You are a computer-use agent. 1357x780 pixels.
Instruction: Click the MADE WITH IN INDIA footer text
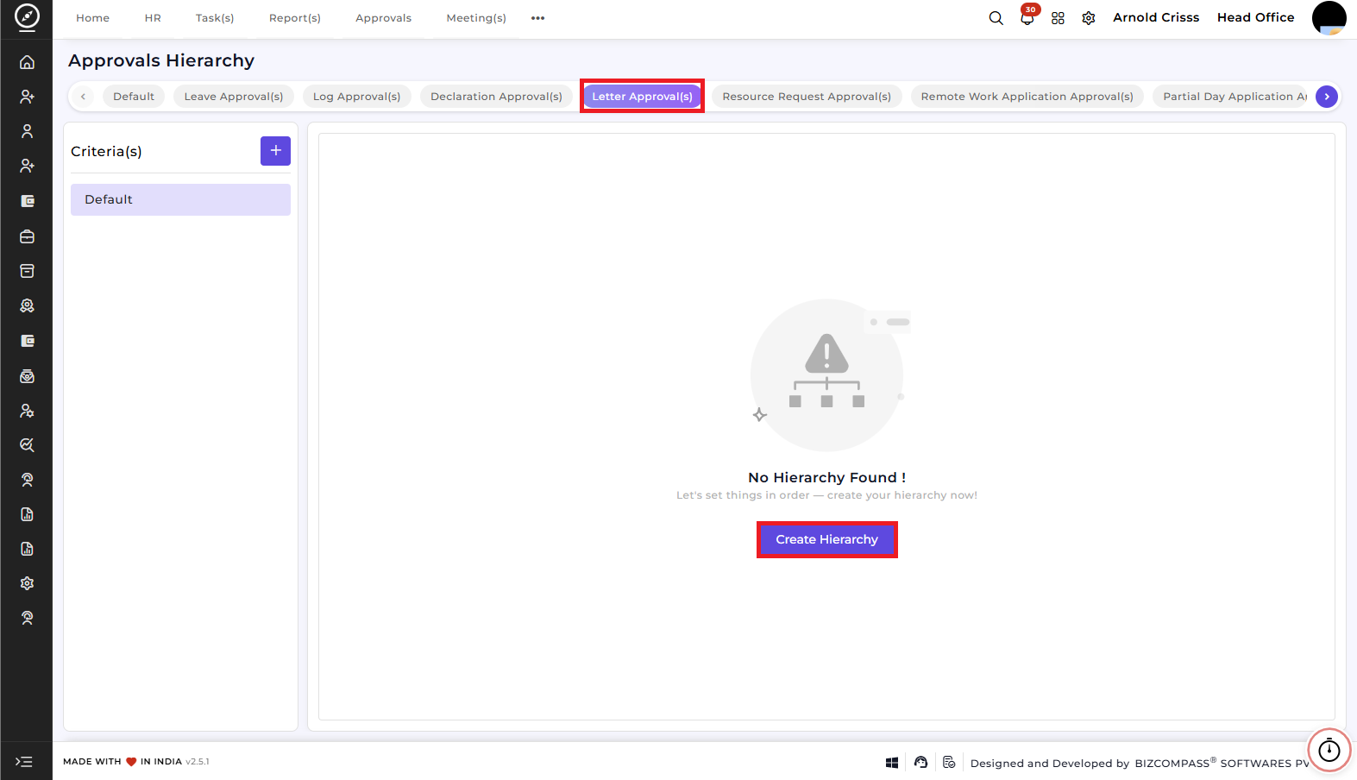123,762
